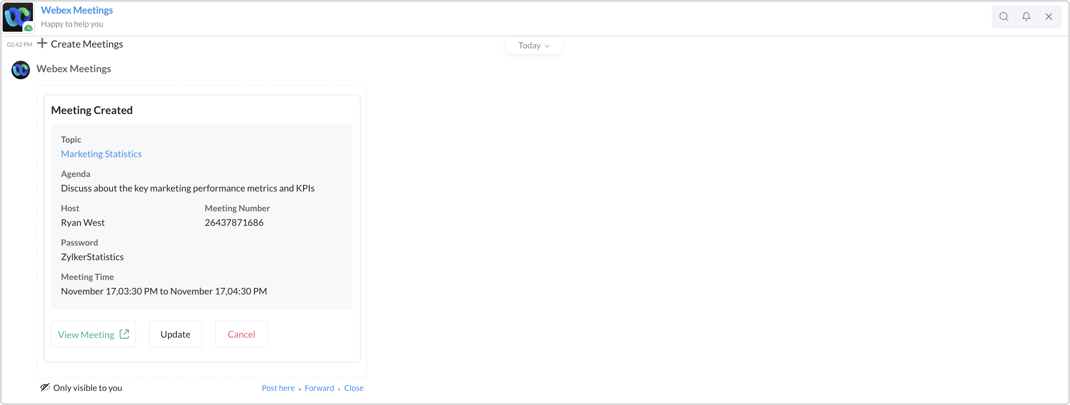Click the Create Meetings command text
1070x405 pixels.
tap(87, 44)
